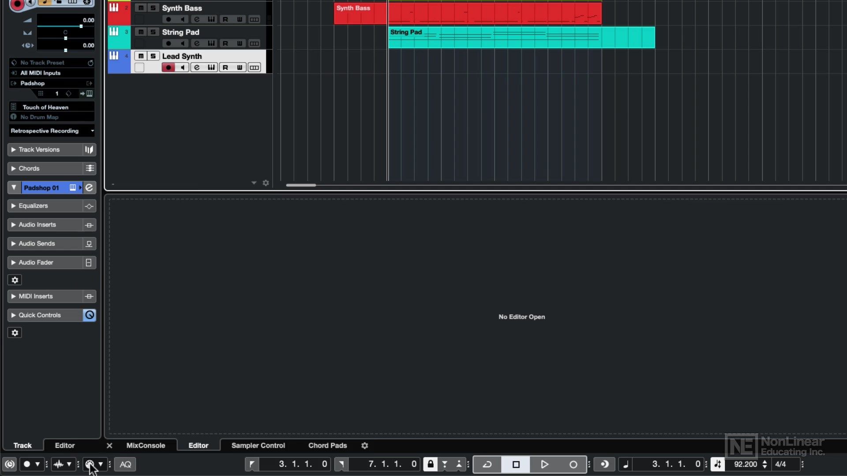Solo the Synth Bass track

pos(153,8)
